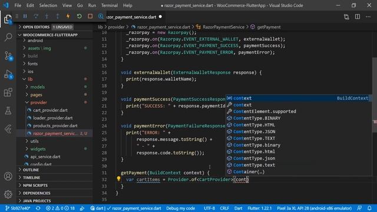The width and height of the screenshot is (377, 212).
Task: Choose ContentType.JSON autocomplete suggestion
Action: 298,131
